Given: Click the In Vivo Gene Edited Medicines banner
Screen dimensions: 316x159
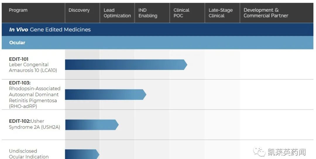Looking at the screenshot, I should pos(50,30).
